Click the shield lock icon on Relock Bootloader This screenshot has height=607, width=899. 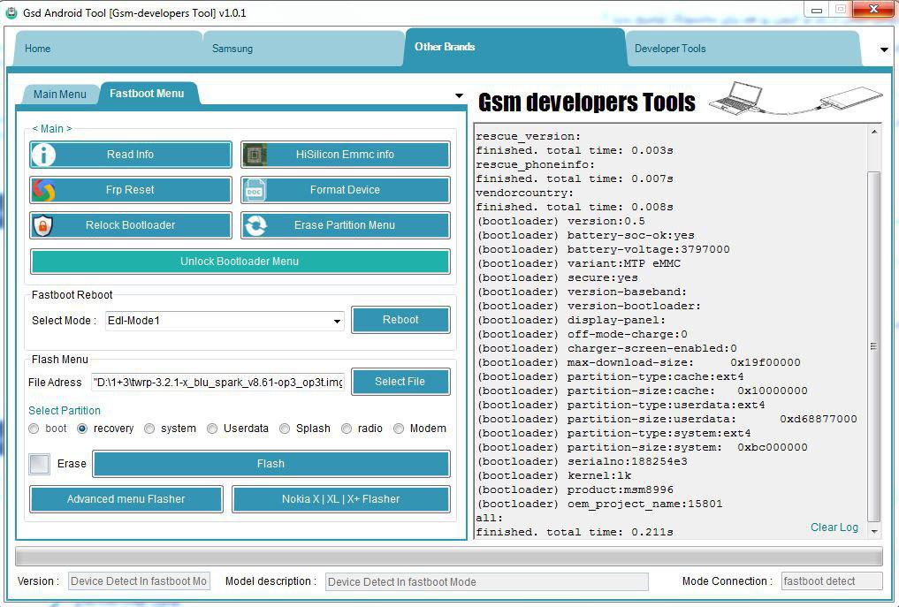point(43,226)
